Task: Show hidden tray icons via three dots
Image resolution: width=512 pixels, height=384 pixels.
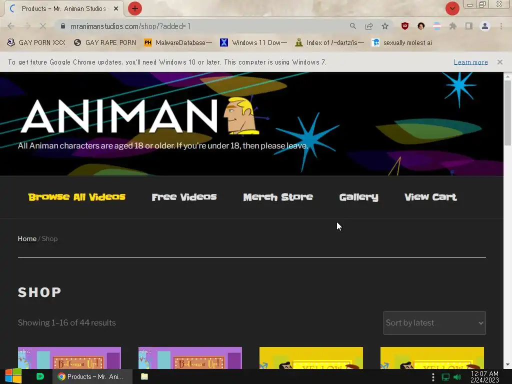Action: [432, 377]
